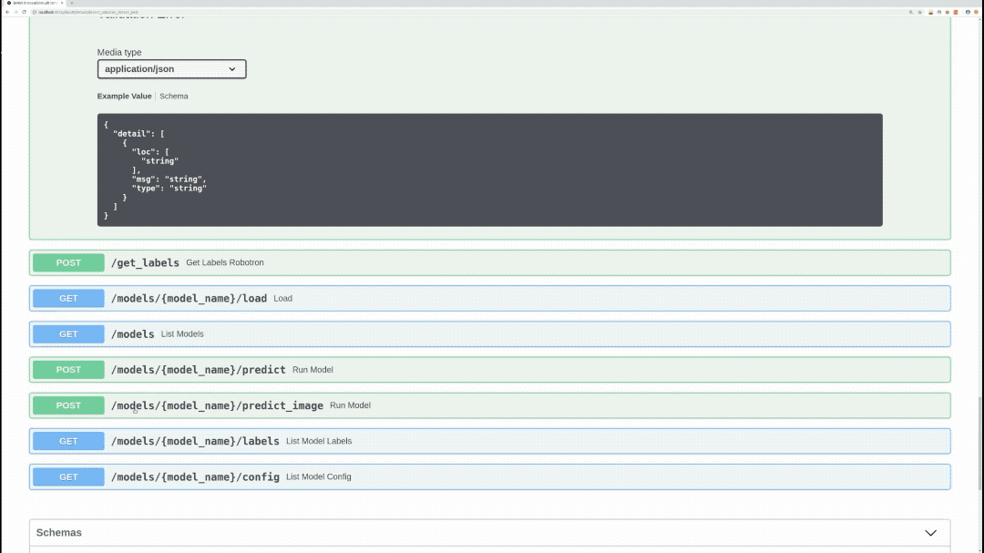This screenshot has height=553, width=984.
Task: Expand the GET /models/{model_name}/config endpoint
Action: (x=489, y=477)
